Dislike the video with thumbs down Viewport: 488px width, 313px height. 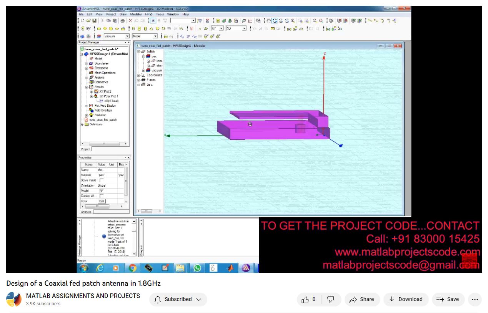click(331, 300)
